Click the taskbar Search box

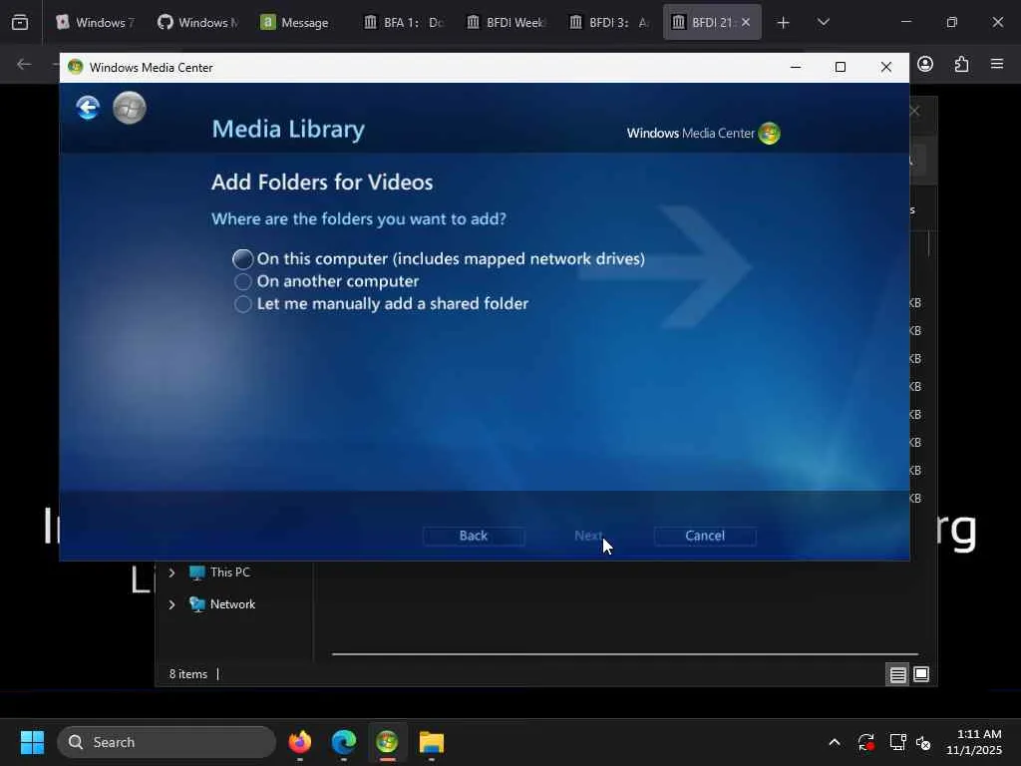(x=167, y=742)
